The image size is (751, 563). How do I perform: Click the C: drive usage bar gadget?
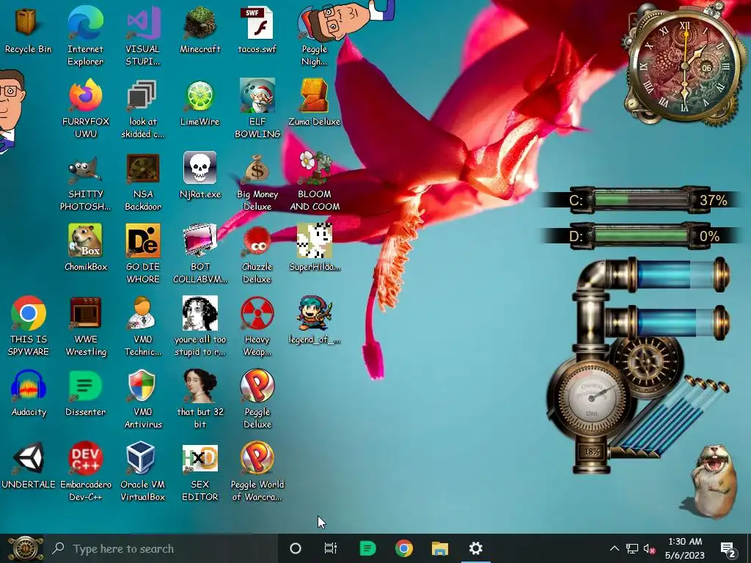point(642,199)
